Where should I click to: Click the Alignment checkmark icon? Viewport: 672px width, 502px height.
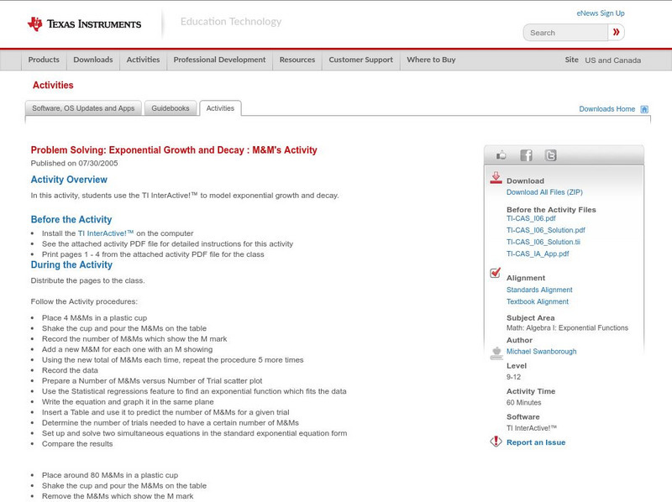(x=495, y=273)
